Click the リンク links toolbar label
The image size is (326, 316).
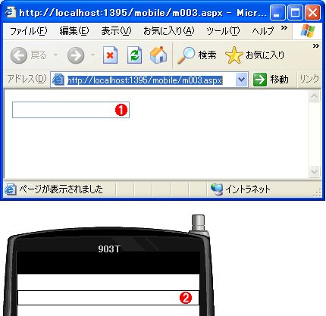click(309, 79)
